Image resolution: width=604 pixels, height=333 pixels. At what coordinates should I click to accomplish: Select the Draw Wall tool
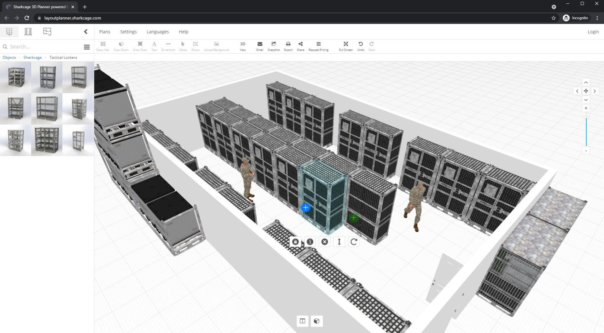pos(103,46)
